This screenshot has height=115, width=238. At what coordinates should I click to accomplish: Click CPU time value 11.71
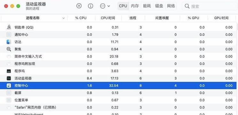(x=115, y=42)
